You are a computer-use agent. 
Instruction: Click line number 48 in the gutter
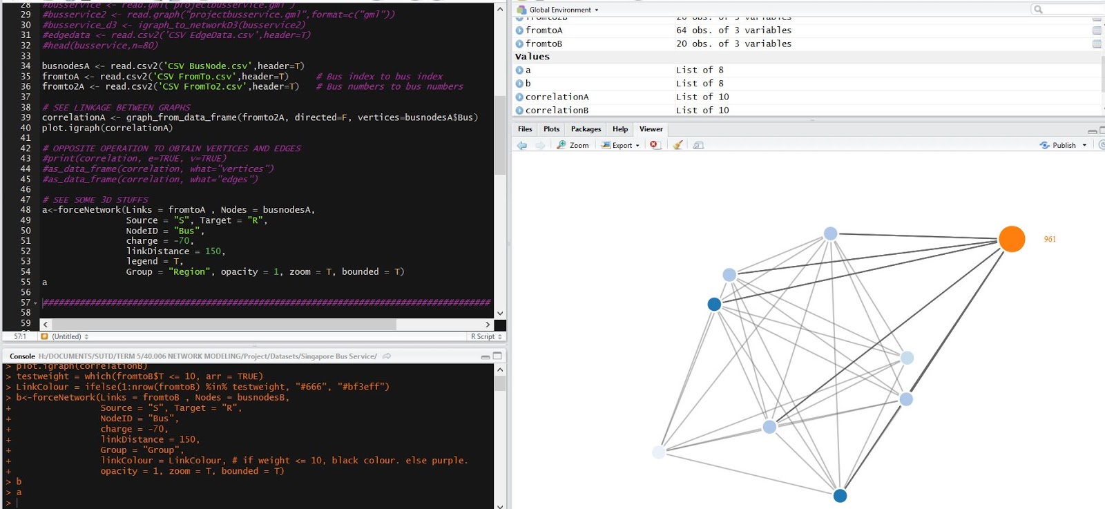pyautogui.click(x=26, y=210)
